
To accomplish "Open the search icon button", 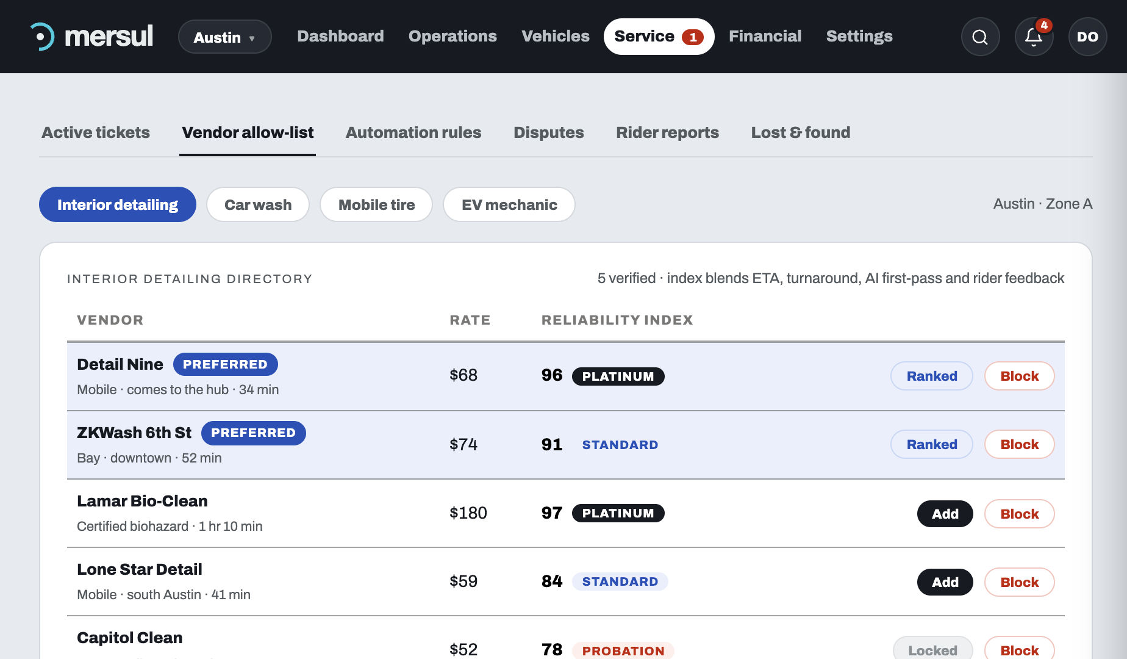I will [x=980, y=37].
